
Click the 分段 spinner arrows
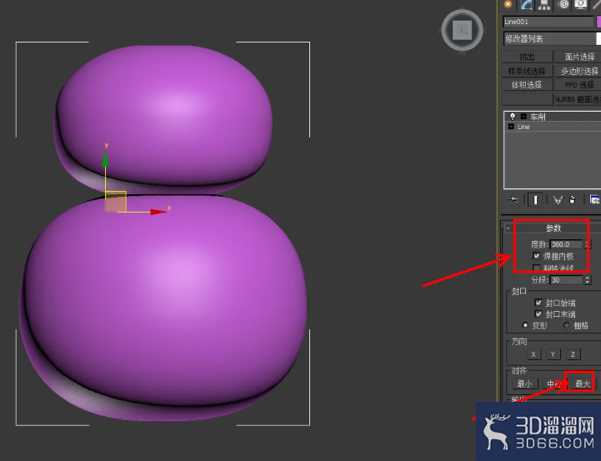pos(588,280)
